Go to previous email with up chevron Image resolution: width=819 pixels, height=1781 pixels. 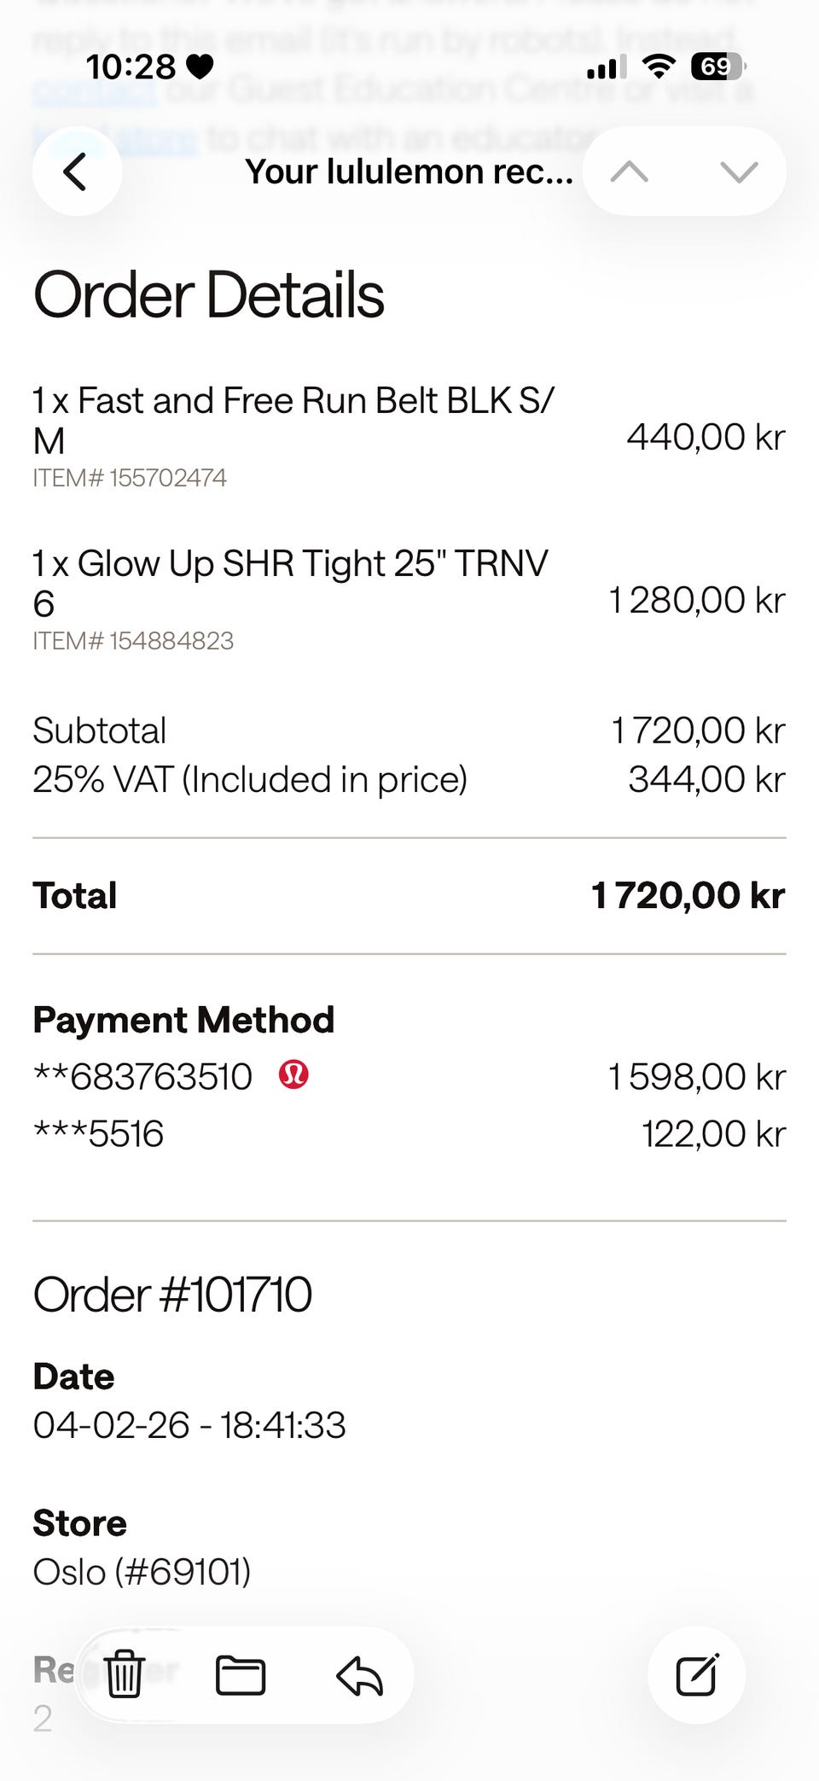tap(630, 172)
